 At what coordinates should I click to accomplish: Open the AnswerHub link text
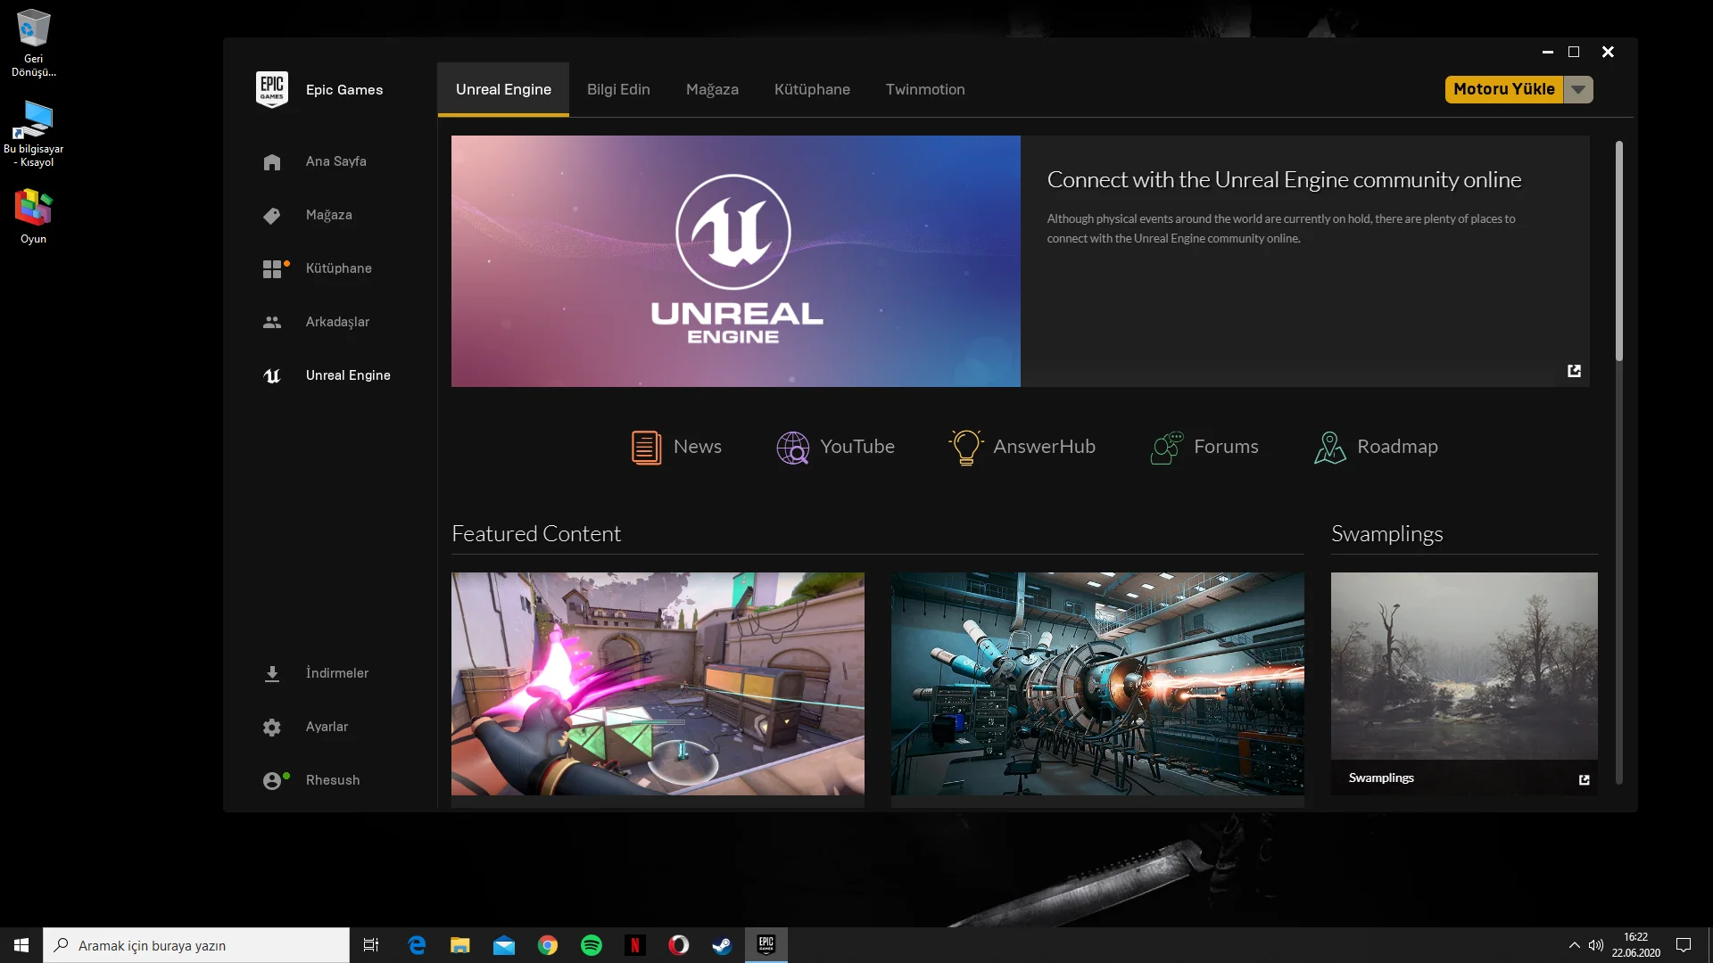tap(1045, 447)
